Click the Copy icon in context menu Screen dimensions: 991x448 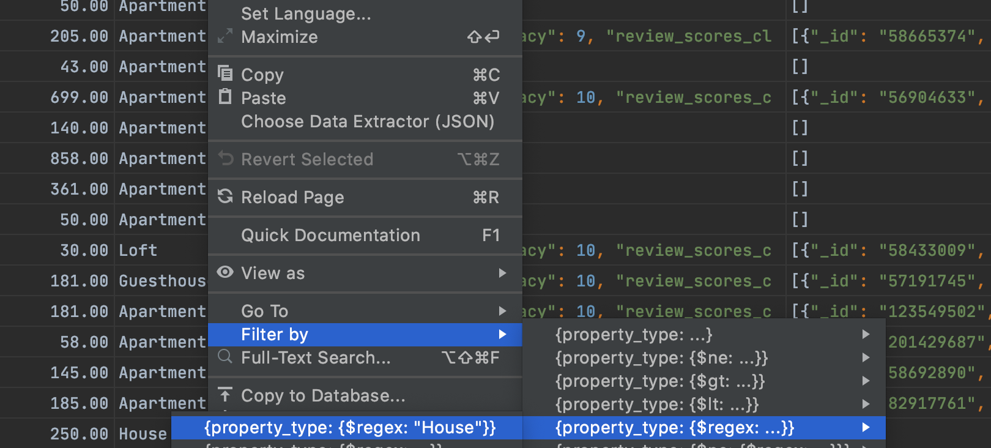point(225,74)
